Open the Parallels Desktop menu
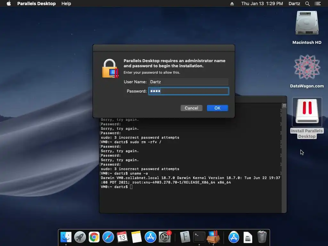The image size is (328, 246). (x=37, y=4)
